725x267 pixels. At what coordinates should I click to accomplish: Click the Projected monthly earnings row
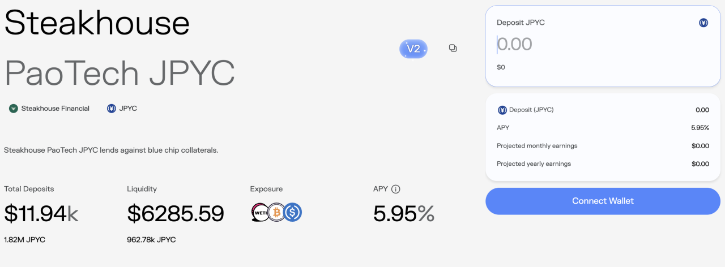(603, 146)
